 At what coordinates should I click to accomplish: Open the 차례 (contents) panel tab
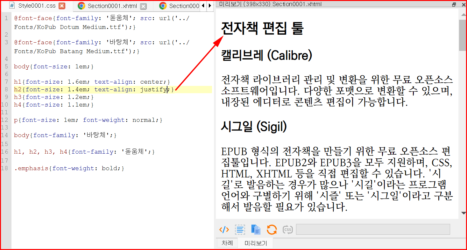(227, 243)
